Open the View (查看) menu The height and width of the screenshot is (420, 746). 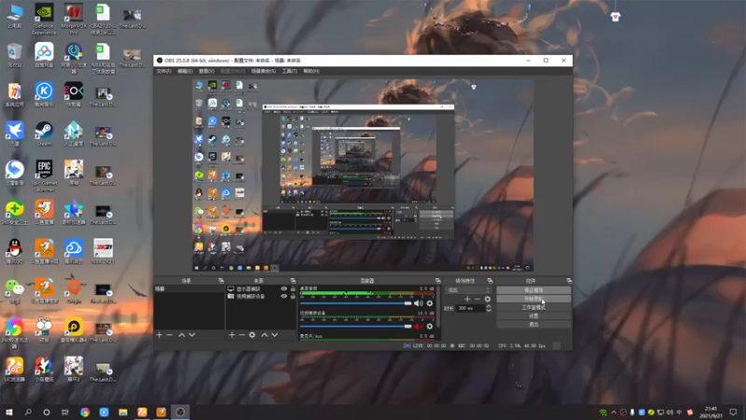206,71
